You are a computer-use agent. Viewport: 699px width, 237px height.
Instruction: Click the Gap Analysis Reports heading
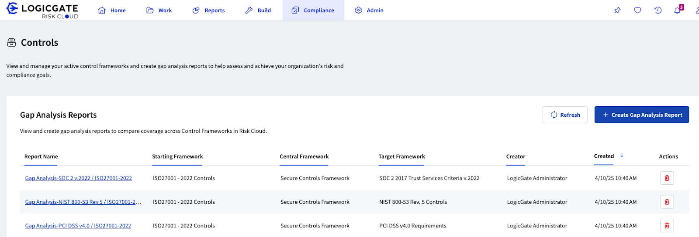[59, 115]
